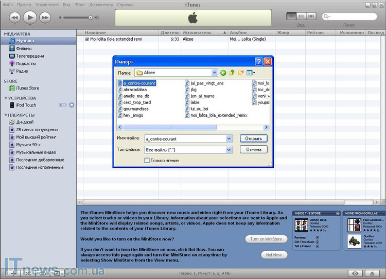Create new folder icon in dialog

241,73
